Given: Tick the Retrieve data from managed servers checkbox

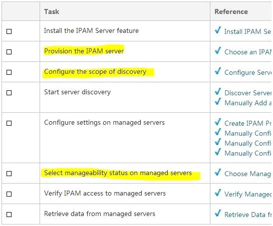Looking at the screenshot, I should coord(9,215).
